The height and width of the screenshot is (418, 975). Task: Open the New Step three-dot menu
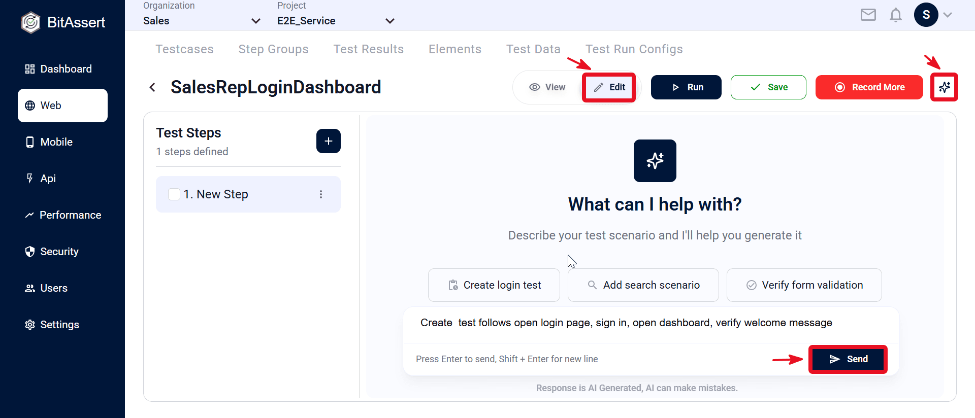point(321,194)
